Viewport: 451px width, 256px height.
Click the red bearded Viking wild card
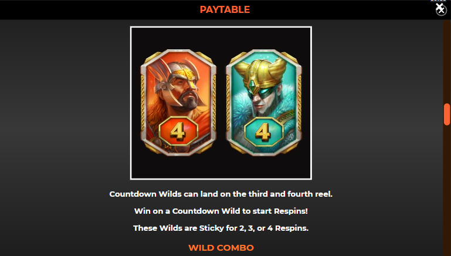[178, 103]
